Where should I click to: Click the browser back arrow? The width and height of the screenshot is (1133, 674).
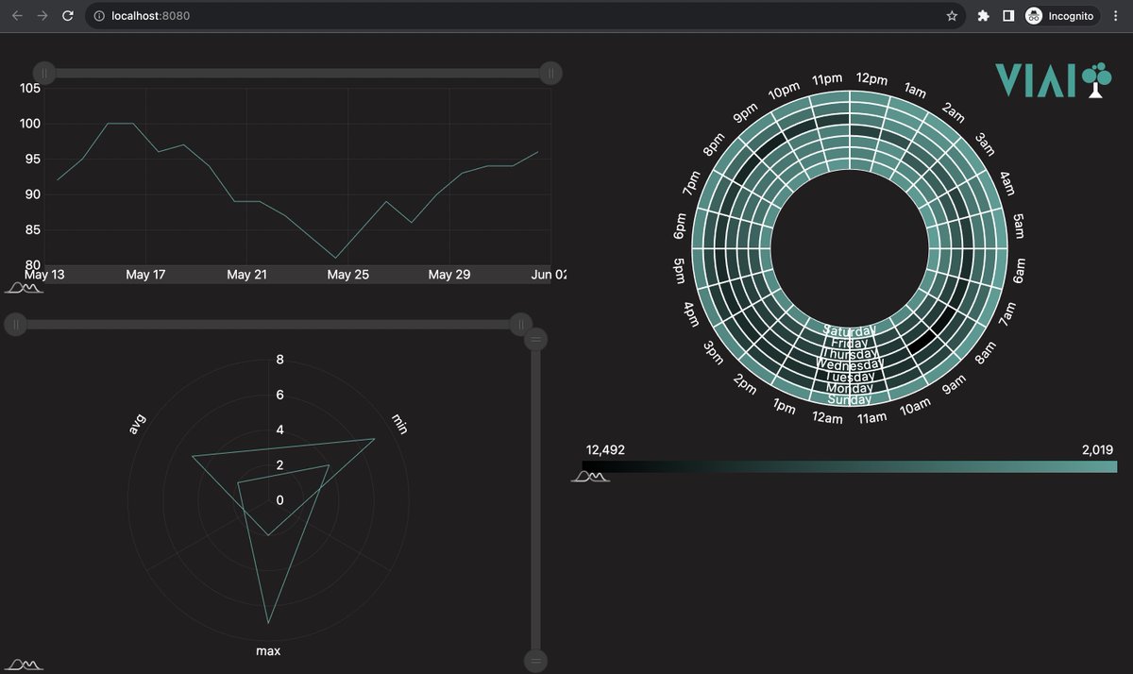(18, 16)
